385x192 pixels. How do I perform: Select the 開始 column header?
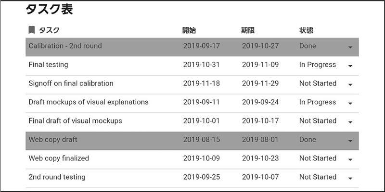coord(189,30)
